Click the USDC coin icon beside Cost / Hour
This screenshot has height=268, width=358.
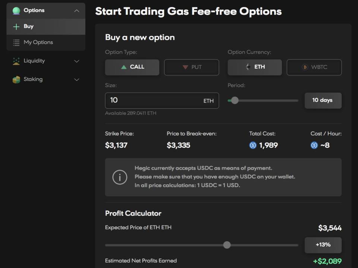[314, 145]
